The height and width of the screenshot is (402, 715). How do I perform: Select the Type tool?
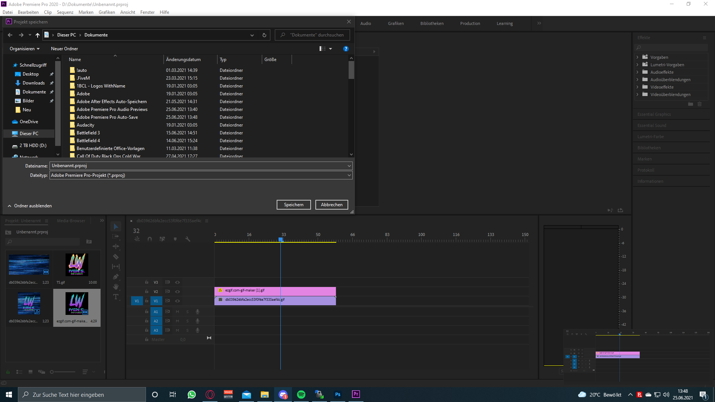click(116, 297)
